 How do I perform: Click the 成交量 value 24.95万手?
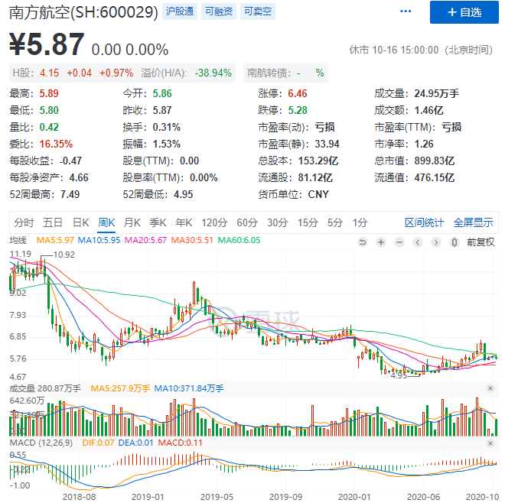click(436, 94)
